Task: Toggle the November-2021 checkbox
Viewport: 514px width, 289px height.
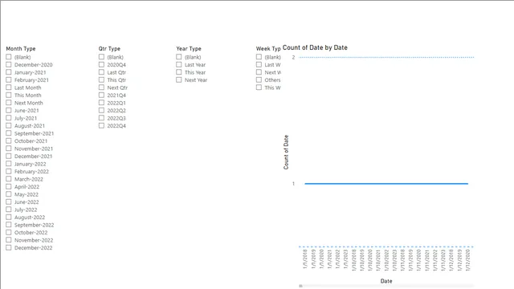Action: pyautogui.click(x=9, y=149)
